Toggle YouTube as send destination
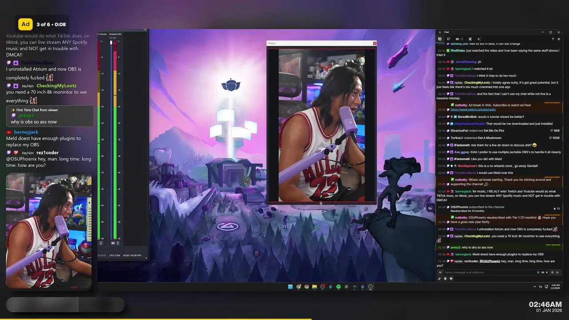This screenshot has width=569, height=320. pyautogui.click(x=543, y=272)
